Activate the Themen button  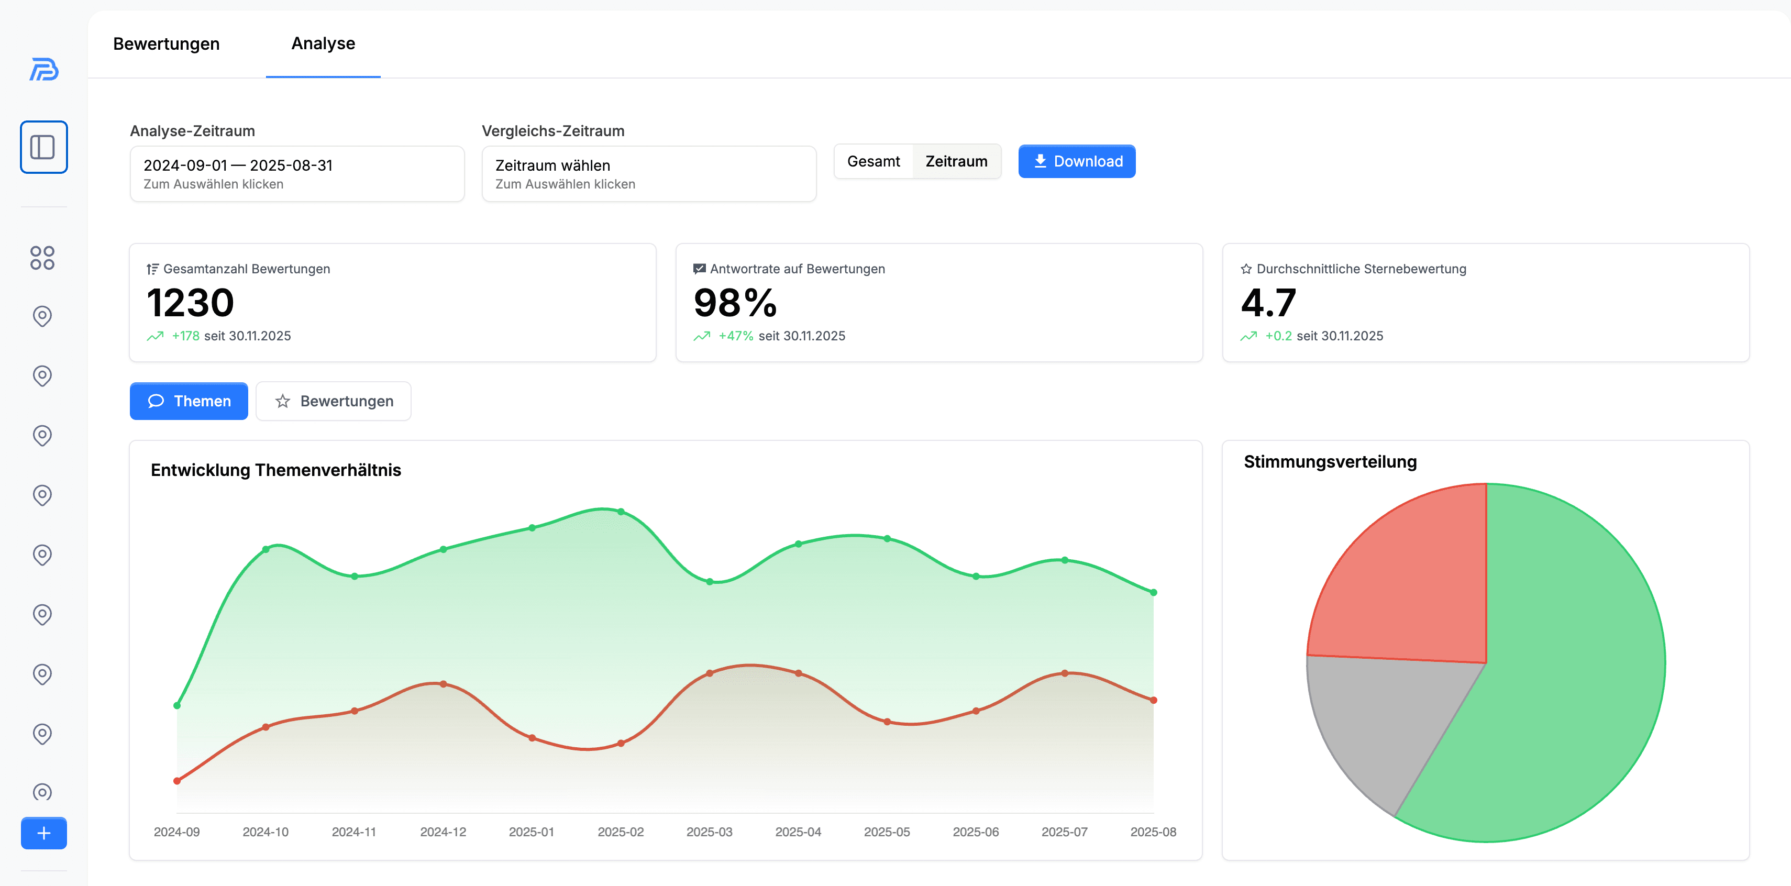click(x=189, y=401)
